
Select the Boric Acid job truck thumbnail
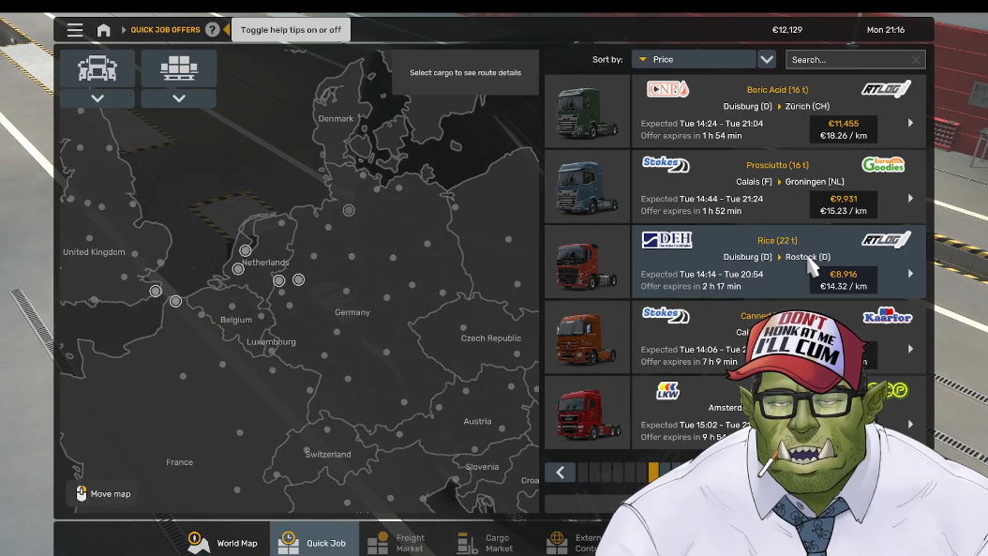click(587, 112)
